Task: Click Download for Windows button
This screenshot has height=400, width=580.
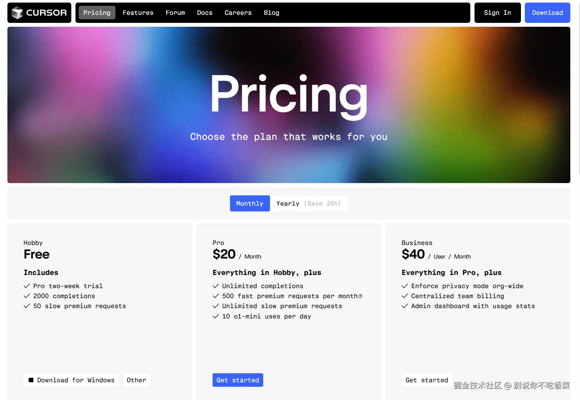Action: (71, 380)
